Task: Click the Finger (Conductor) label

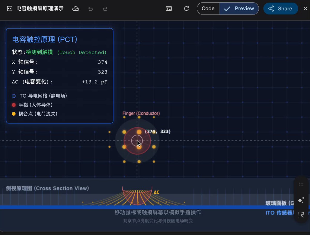Action: pyautogui.click(x=141, y=113)
